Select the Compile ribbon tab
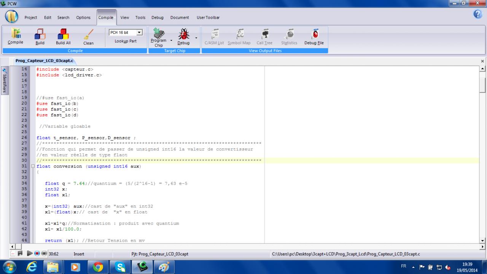Image resolution: width=487 pixels, height=274 pixels. 106,18
